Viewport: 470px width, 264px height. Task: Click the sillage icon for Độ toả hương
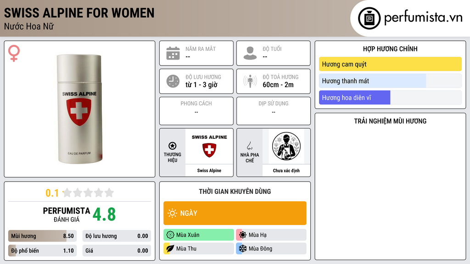click(x=250, y=81)
